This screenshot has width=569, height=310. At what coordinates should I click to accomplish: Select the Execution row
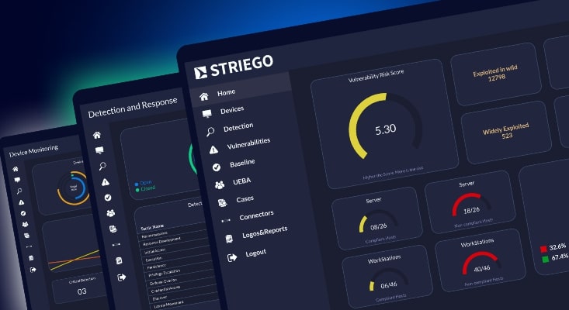177,255
